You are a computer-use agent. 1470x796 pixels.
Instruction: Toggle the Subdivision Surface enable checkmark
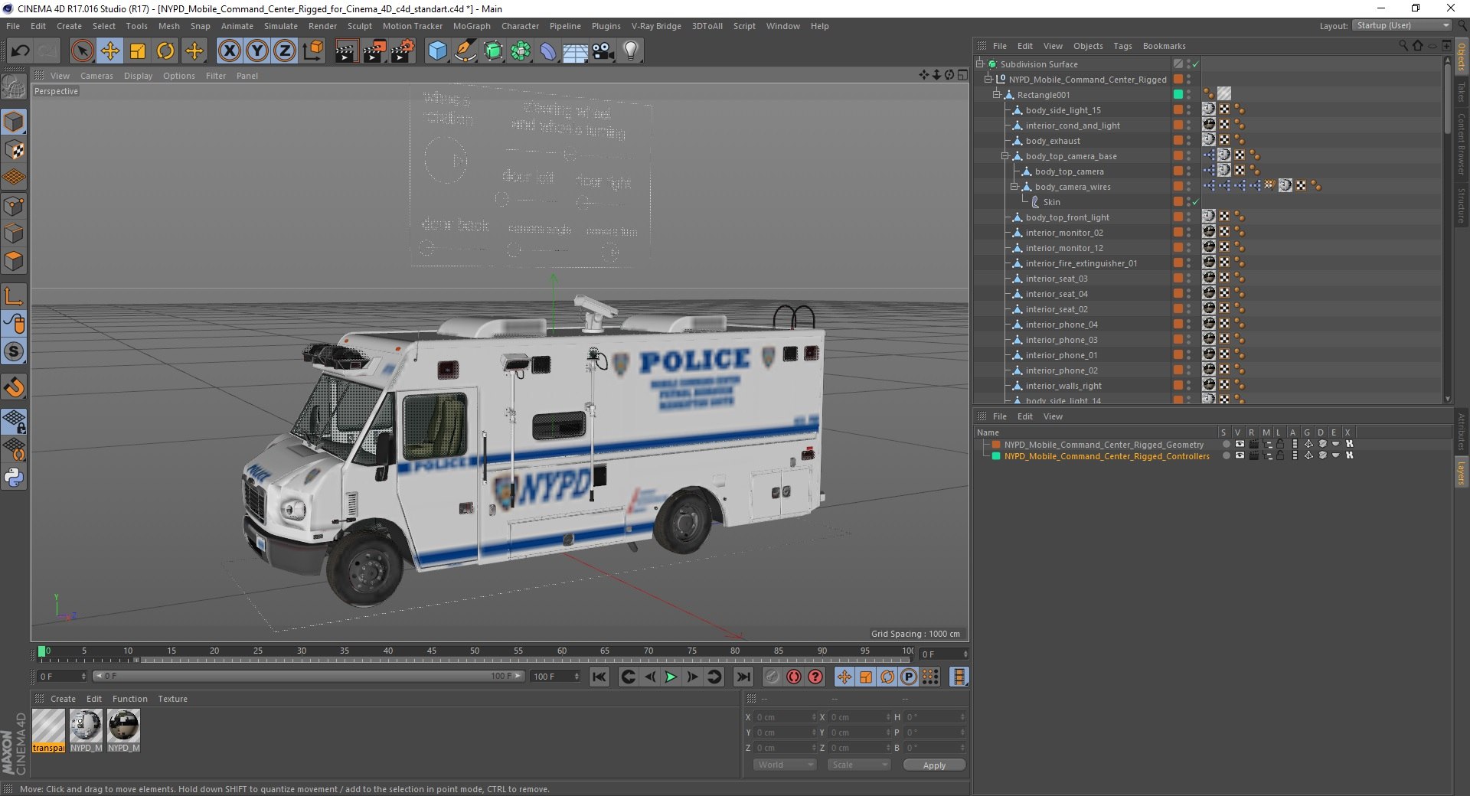pyautogui.click(x=1196, y=64)
